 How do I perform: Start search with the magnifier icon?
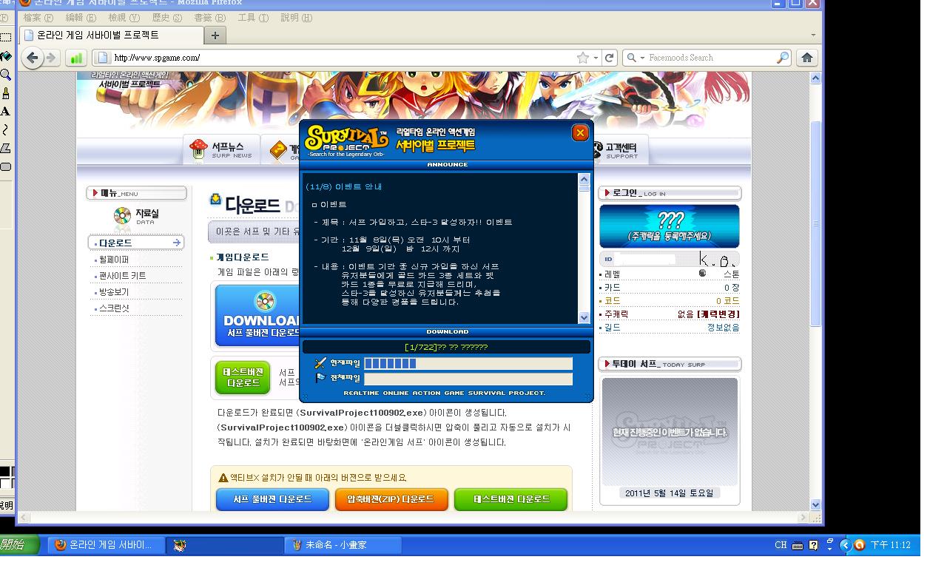tap(783, 58)
